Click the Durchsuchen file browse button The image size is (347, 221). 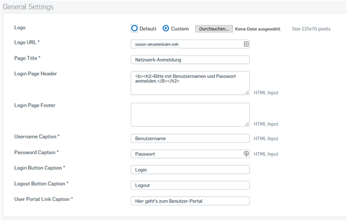coord(214,29)
